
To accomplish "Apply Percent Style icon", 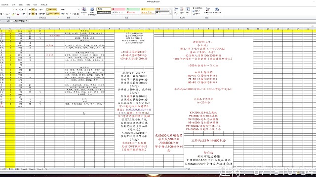I will click(67, 14).
